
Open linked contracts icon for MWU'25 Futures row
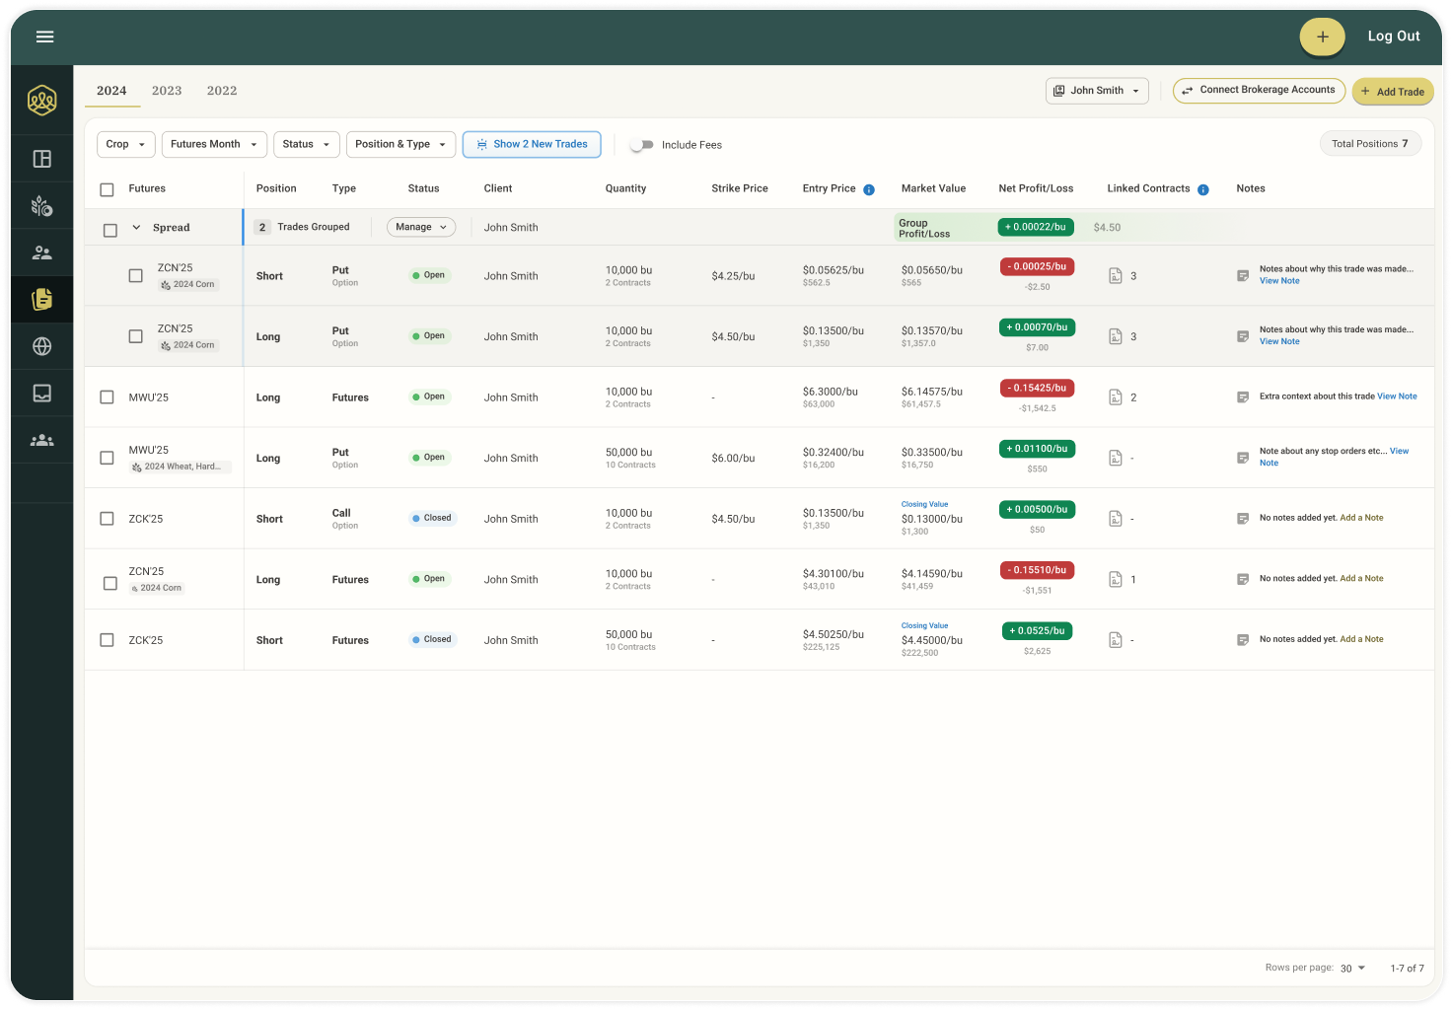point(1116,397)
